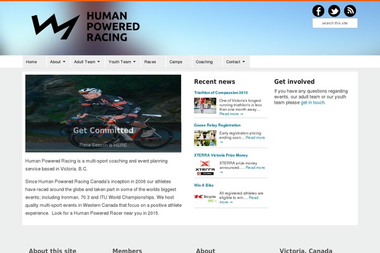380x253 pixels.
Task: Open the Camps menu item
Action: pos(179,62)
